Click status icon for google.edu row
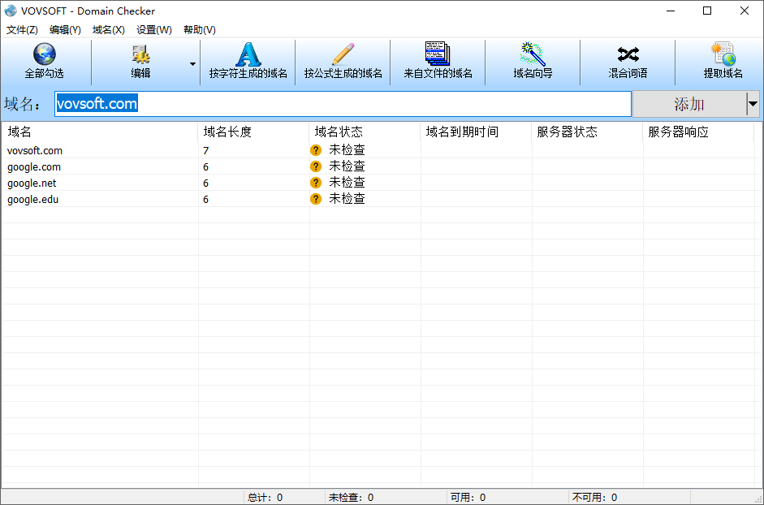The height and width of the screenshot is (505, 764). click(316, 199)
